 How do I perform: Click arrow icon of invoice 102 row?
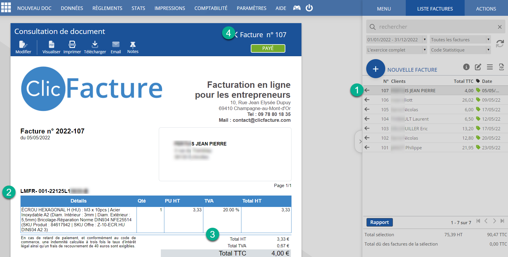tap(367, 138)
